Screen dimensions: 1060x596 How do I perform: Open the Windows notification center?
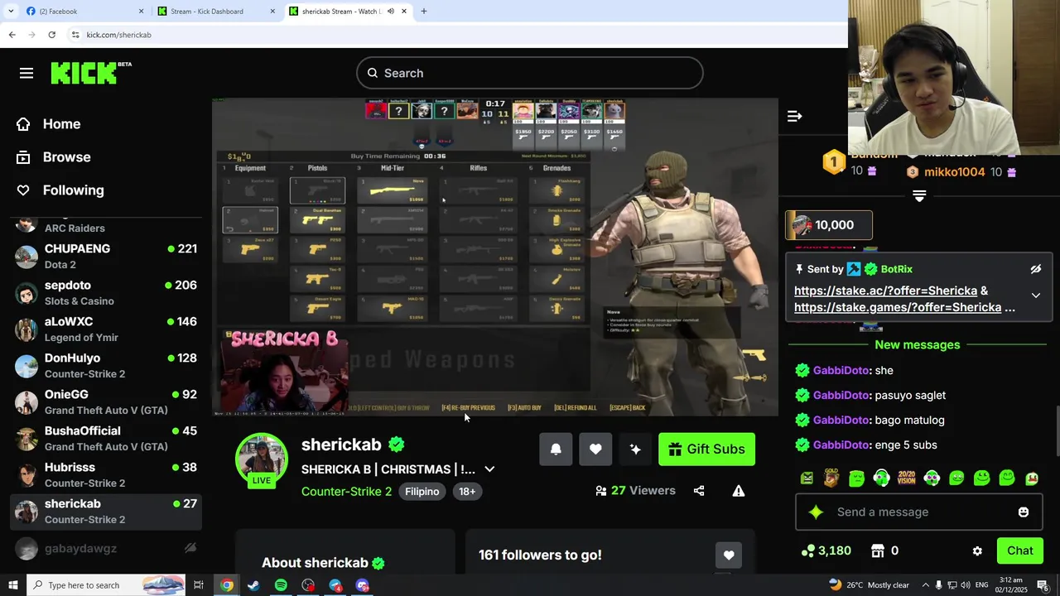click(x=1043, y=585)
